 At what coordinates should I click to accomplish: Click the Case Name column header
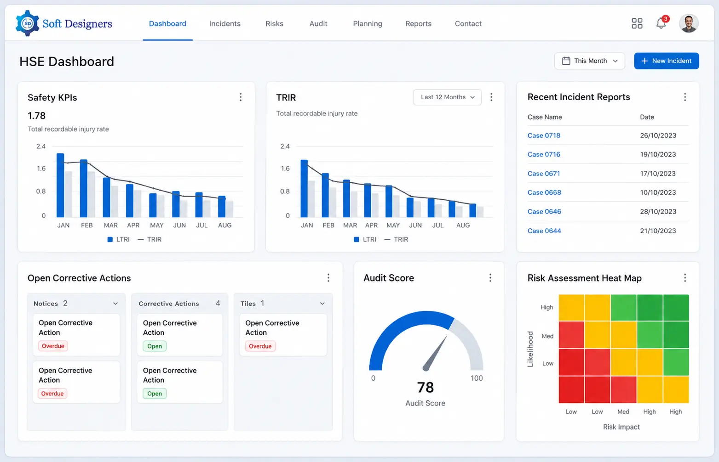click(545, 117)
